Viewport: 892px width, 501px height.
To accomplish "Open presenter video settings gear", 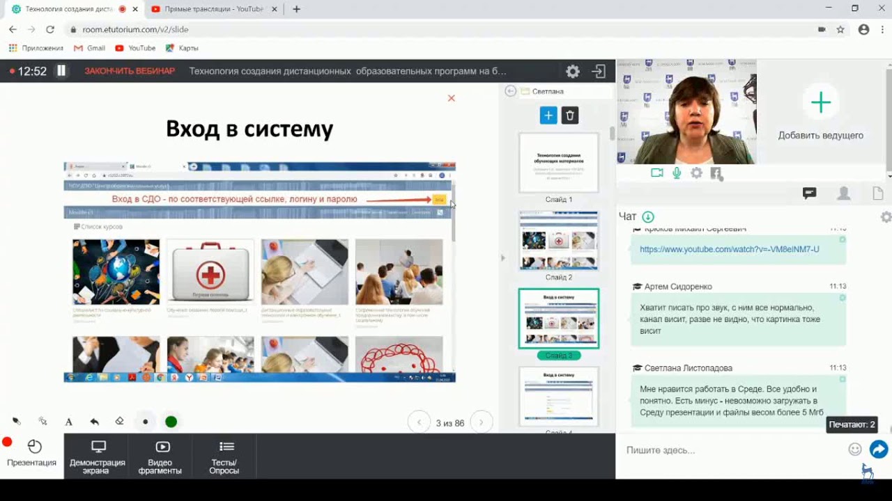I will click(x=696, y=173).
